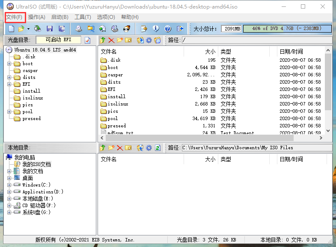Expand the CD 驱动器(F:) node

pos(9,205)
